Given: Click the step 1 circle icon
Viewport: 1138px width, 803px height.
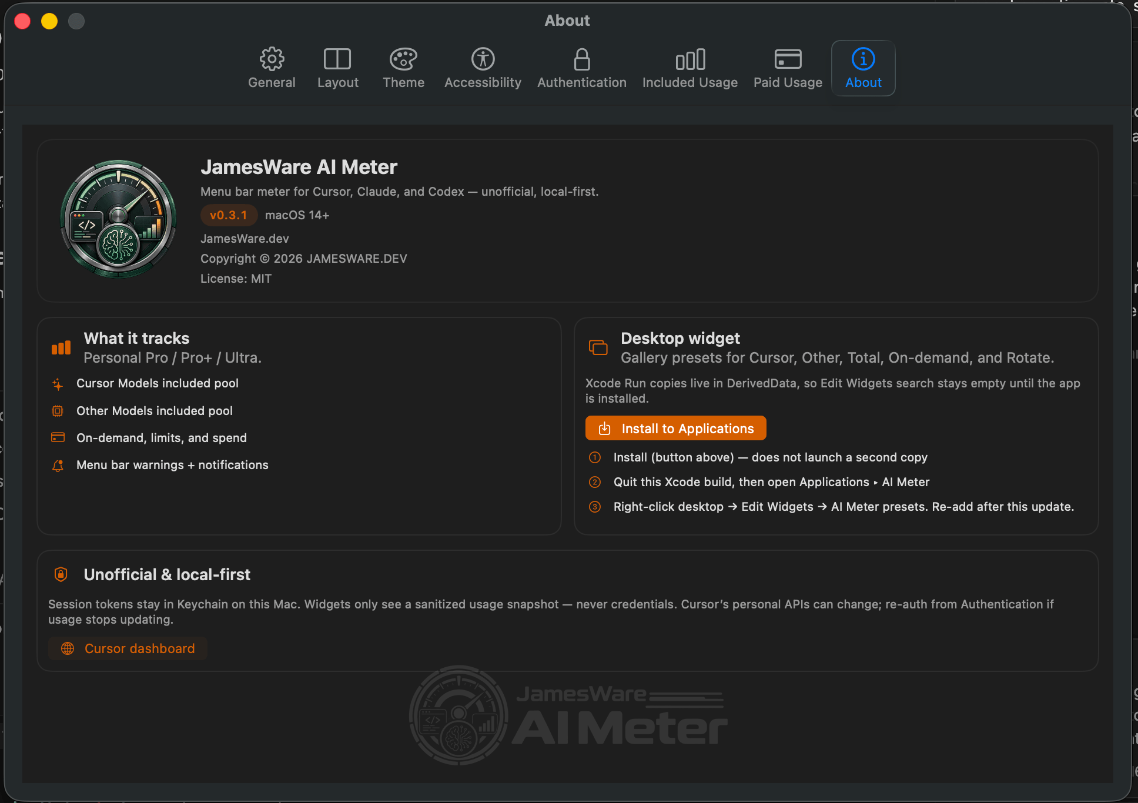Looking at the screenshot, I should [595, 457].
